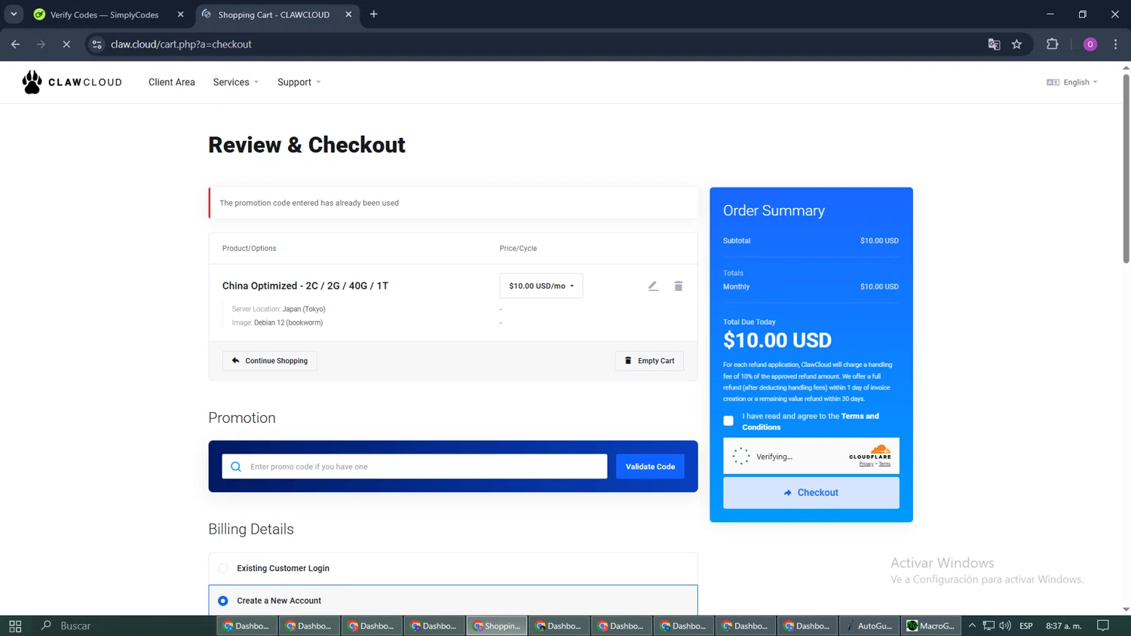Screen dimensions: 1131x636
Task: Open the Shoppin... taskbar window
Action: click(497, 626)
